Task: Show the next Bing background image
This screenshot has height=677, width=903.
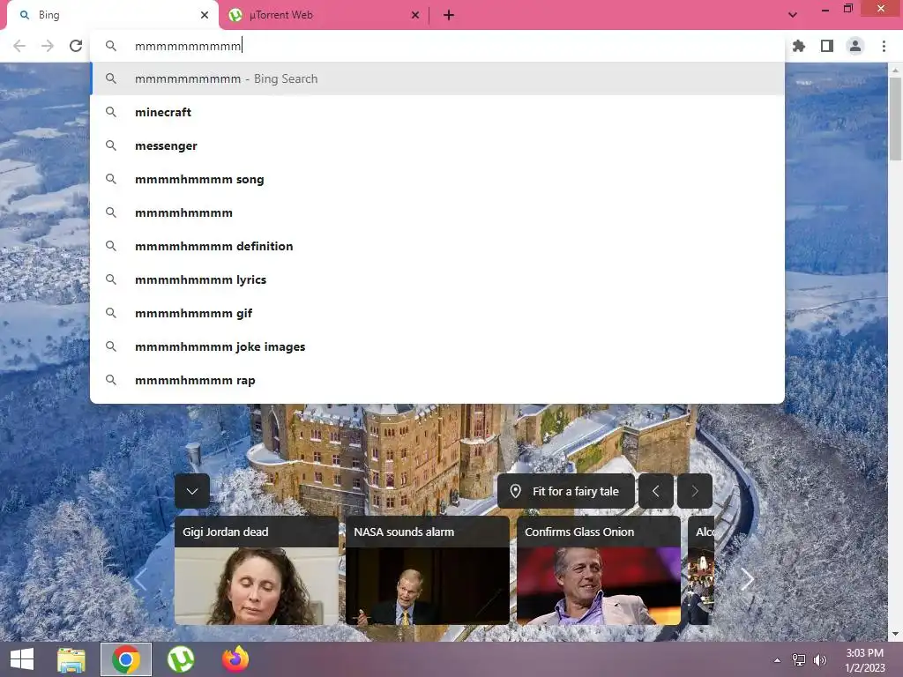Action: click(x=695, y=491)
